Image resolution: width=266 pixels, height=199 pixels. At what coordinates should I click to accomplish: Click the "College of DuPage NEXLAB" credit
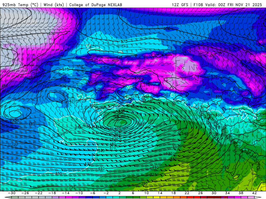pos(95,5)
